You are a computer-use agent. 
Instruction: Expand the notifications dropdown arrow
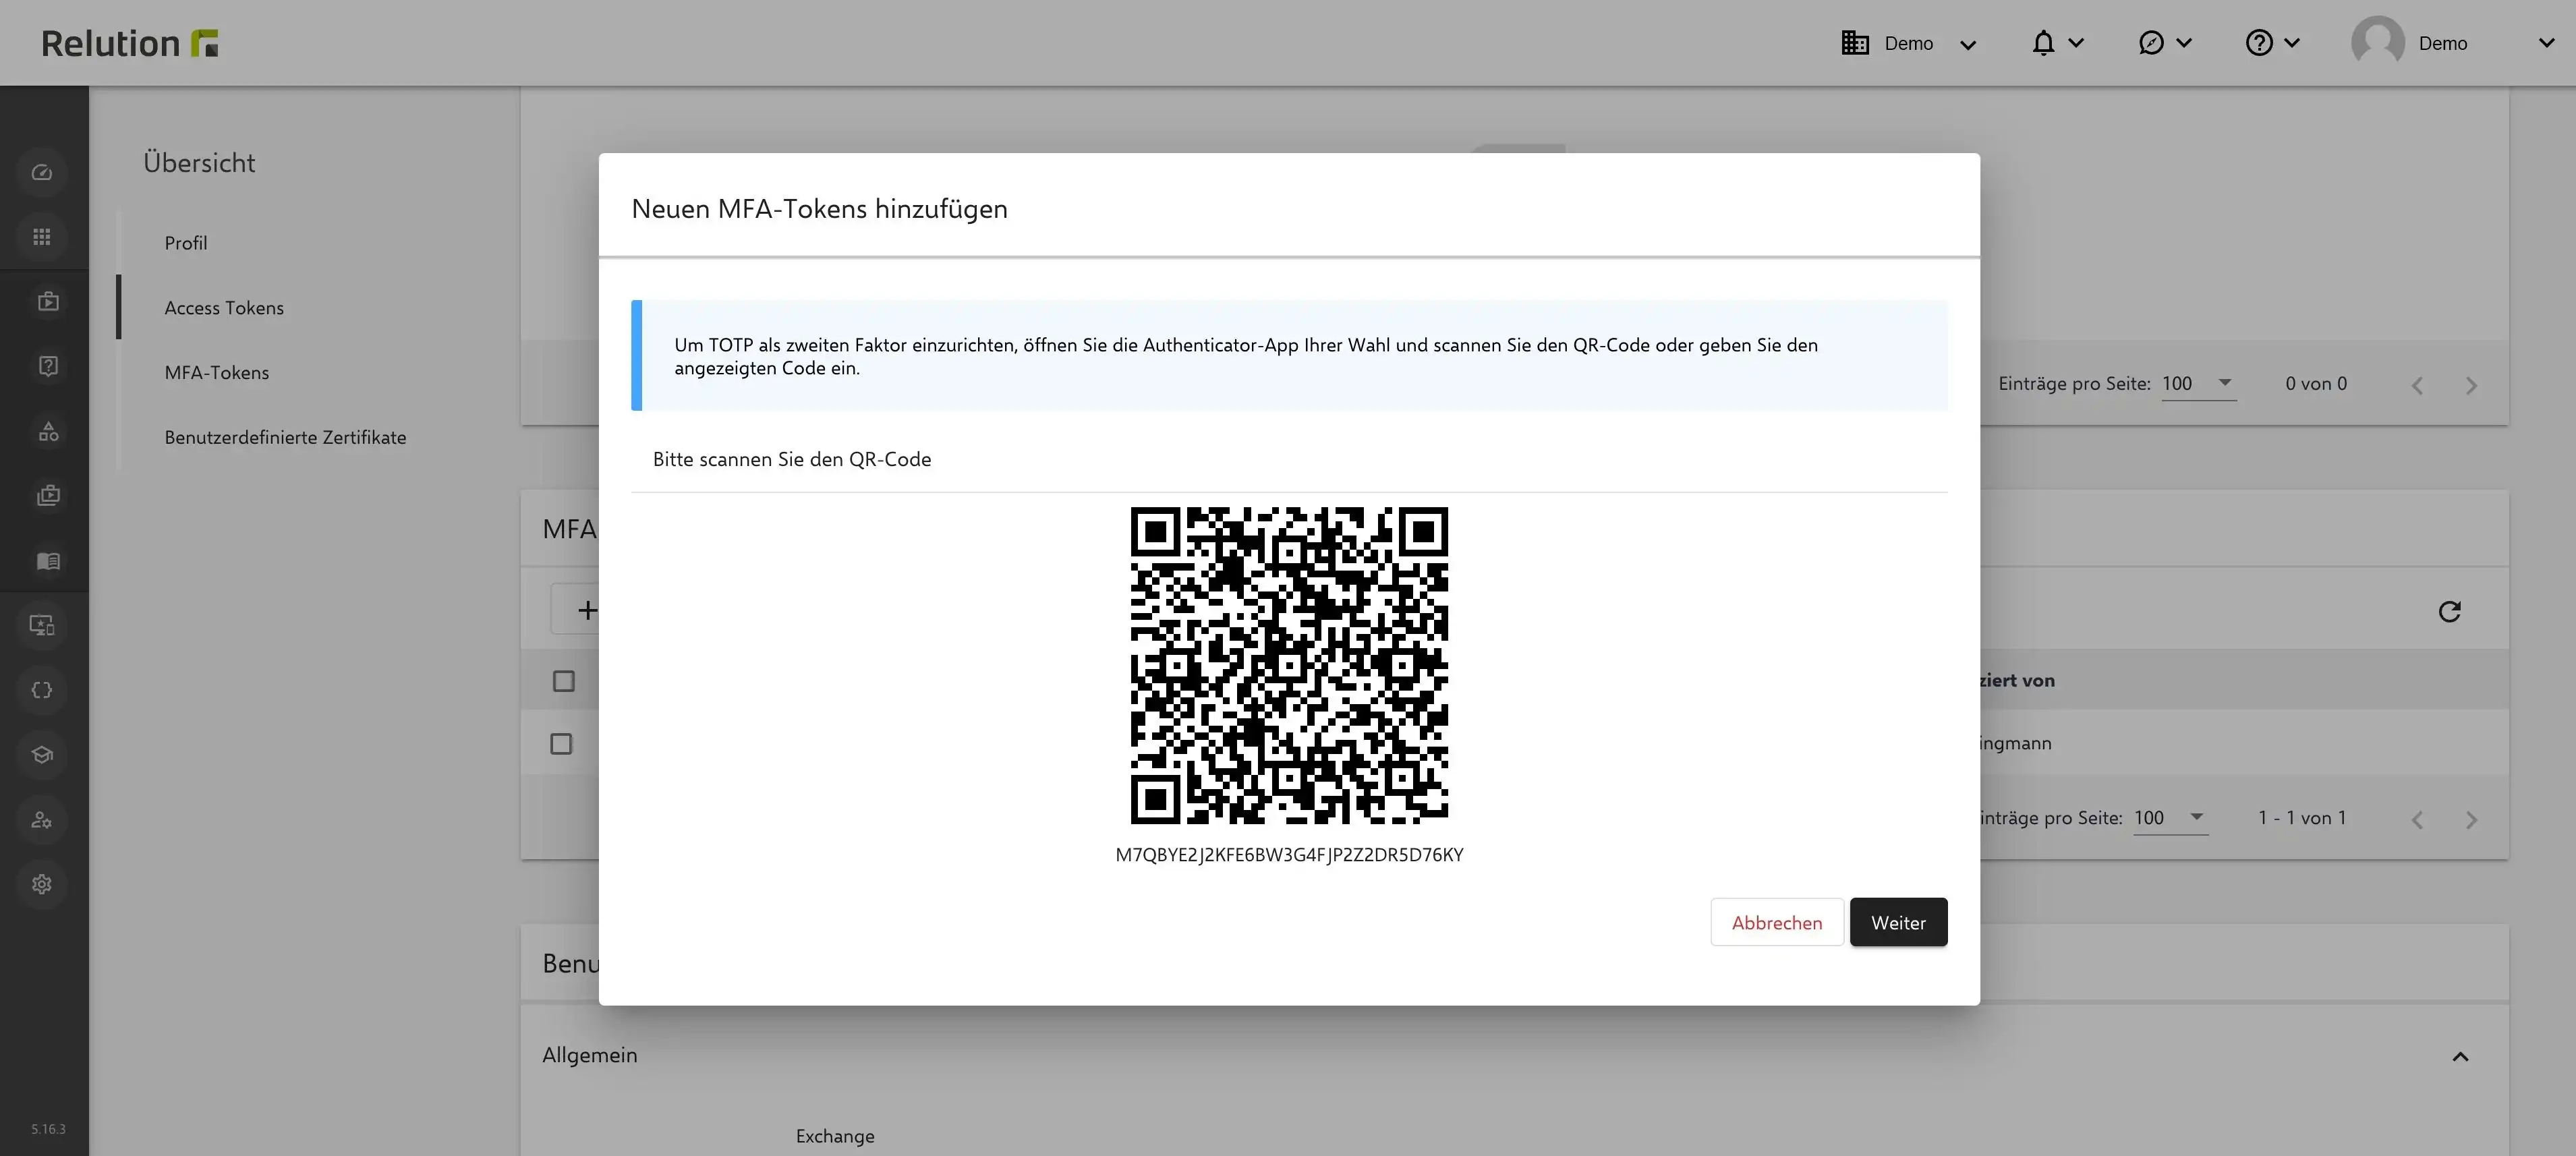(2076, 43)
